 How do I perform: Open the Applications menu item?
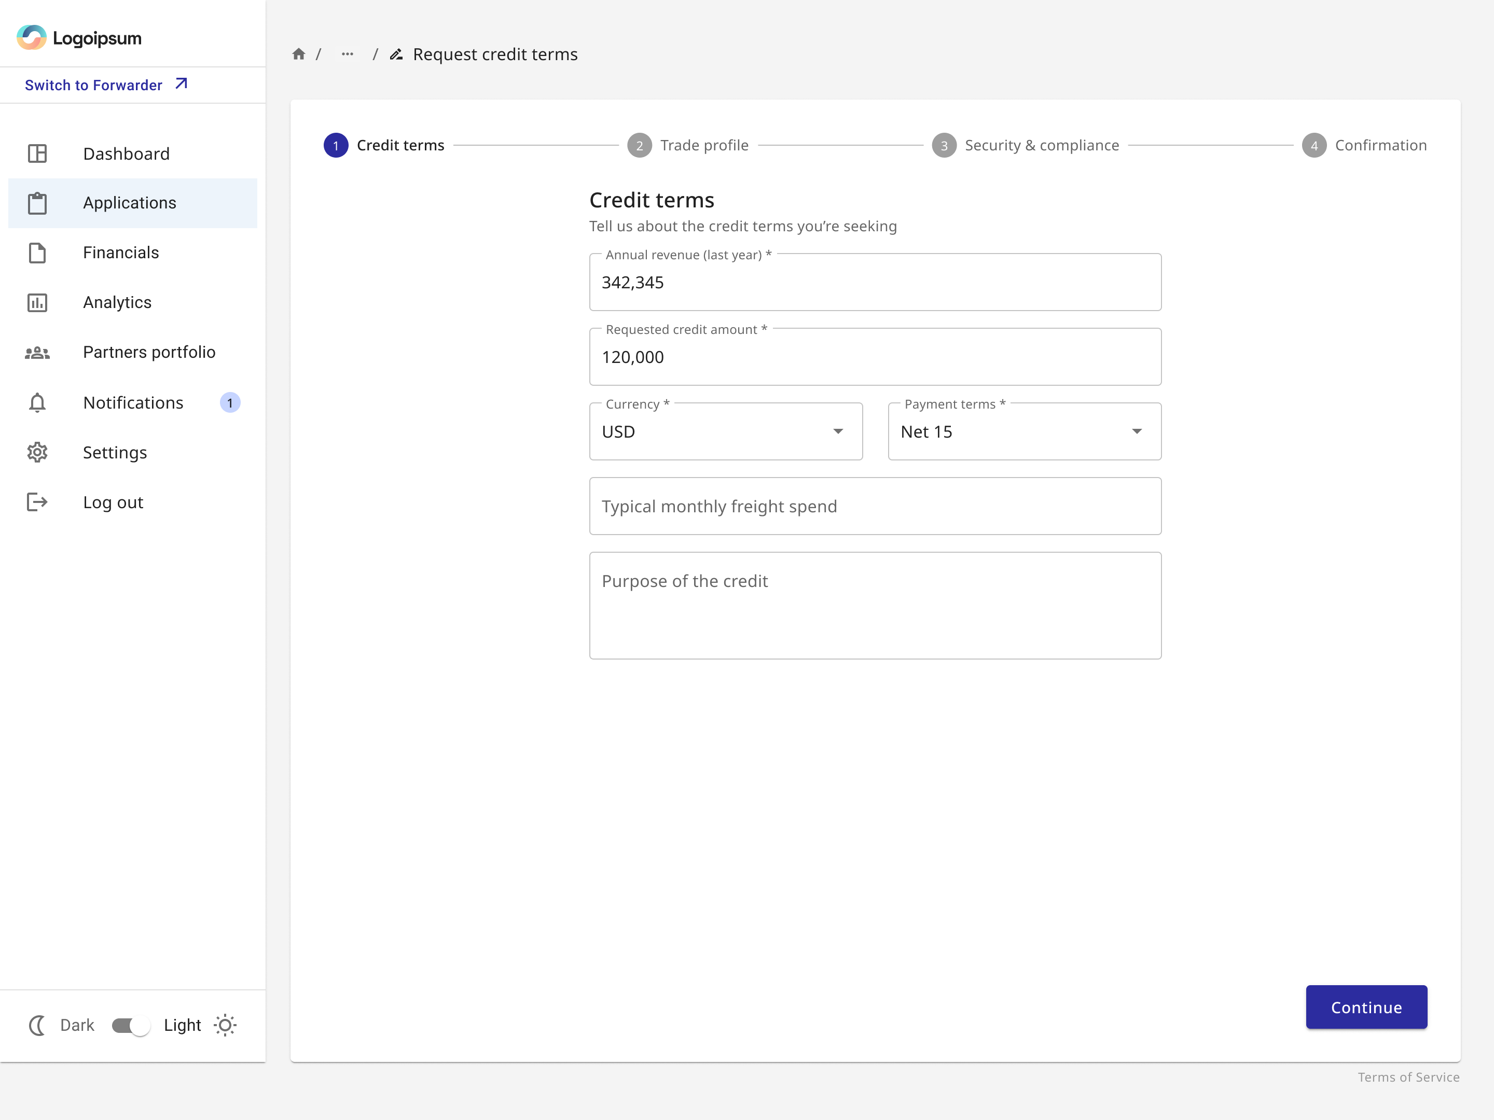coord(132,203)
